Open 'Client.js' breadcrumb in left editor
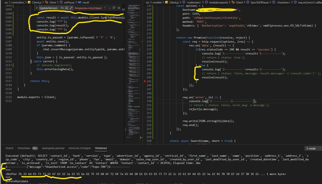The width and height of the screenshot is (322, 184). pos(37,2)
